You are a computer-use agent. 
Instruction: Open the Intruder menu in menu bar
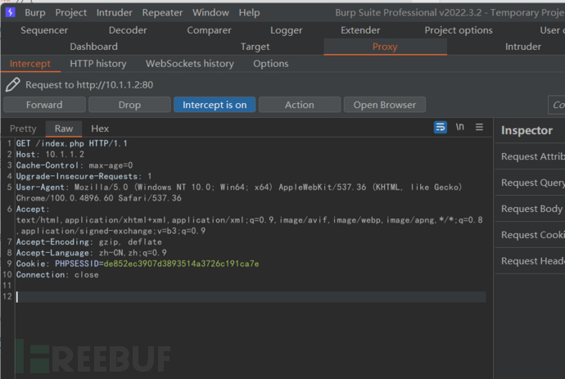pyautogui.click(x=114, y=12)
